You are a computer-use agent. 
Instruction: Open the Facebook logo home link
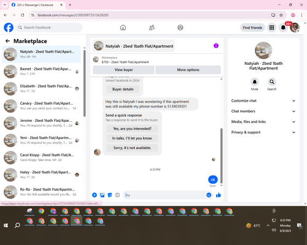[x=9, y=28]
